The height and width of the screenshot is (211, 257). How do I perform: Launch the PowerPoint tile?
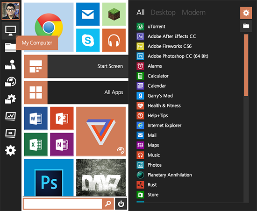(x=62, y=119)
